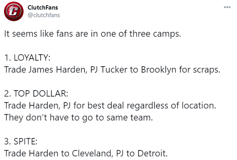Open the tweet's more options menu
This screenshot has height=160, width=237.
227,7
